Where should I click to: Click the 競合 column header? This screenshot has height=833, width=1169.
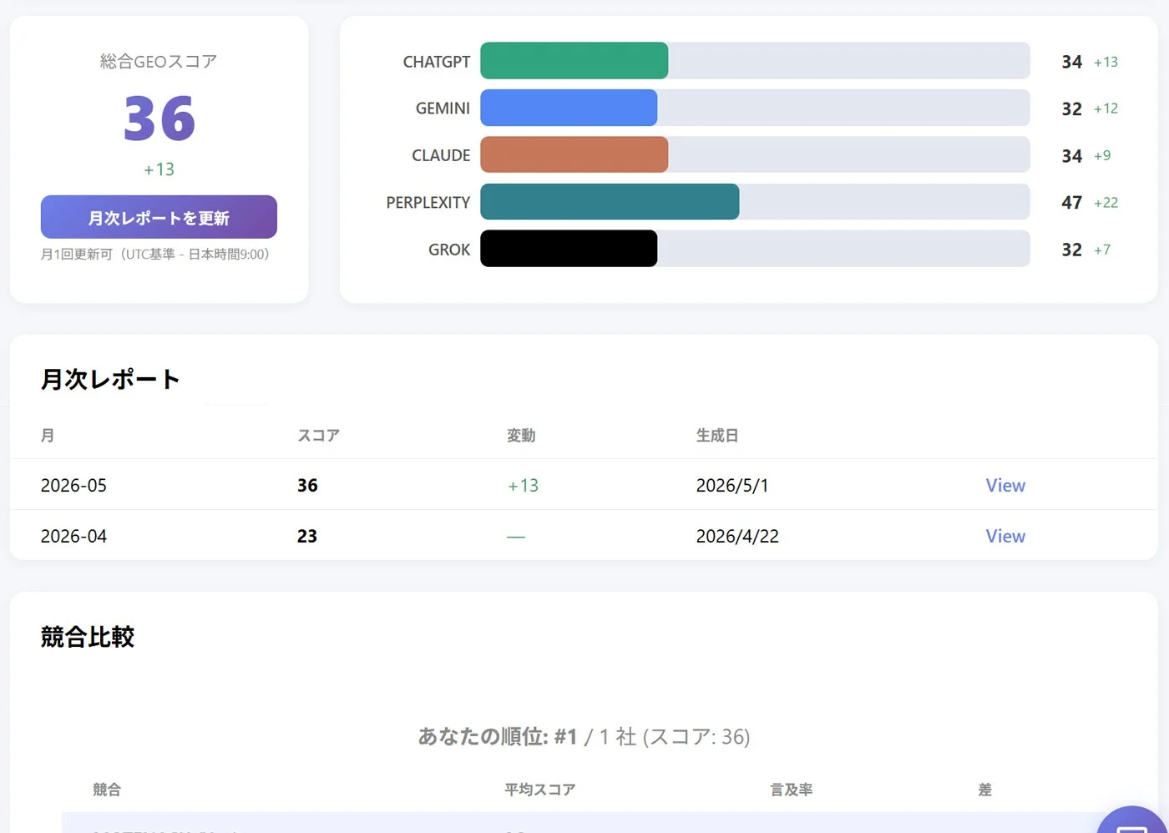[x=107, y=789]
